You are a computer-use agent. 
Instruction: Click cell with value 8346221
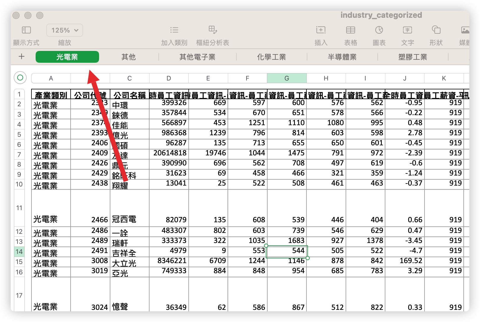coord(169,262)
